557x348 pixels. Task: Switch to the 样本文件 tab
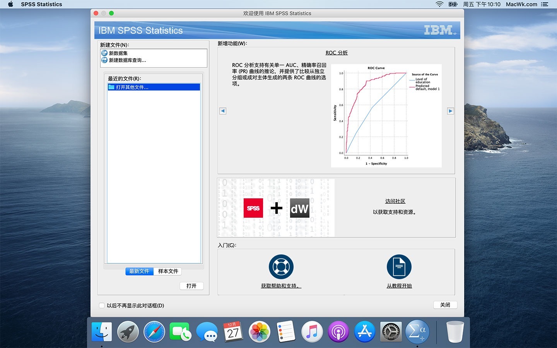pyautogui.click(x=168, y=271)
